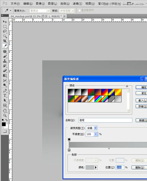147x181 pixels.
Task: Select the Rectangle shape tool
Action: pyautogui.click(x=5, y=105)
